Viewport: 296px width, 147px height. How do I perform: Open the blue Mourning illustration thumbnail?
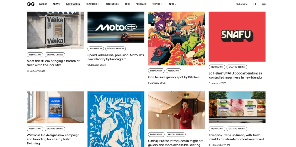116,119
